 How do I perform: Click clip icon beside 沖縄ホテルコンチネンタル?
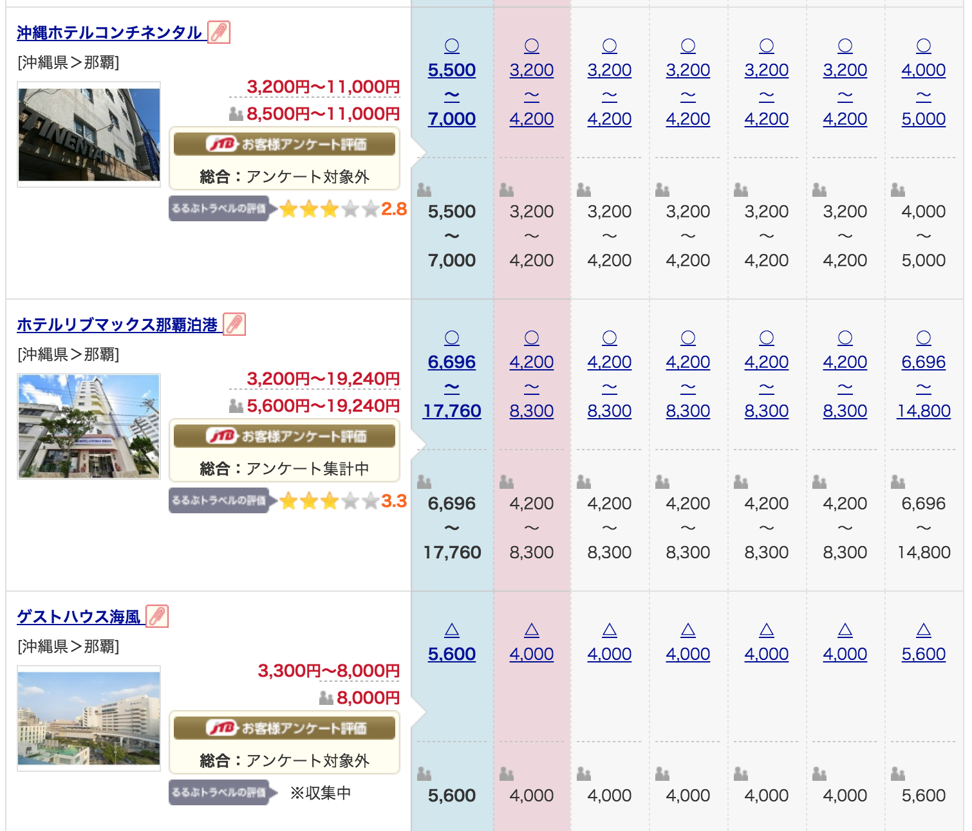coord(219,32)
